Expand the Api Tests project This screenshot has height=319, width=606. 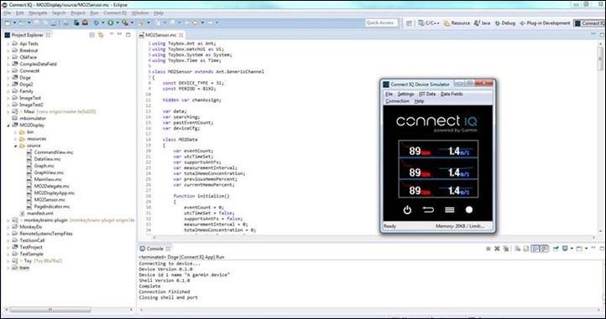pos(8,44)
